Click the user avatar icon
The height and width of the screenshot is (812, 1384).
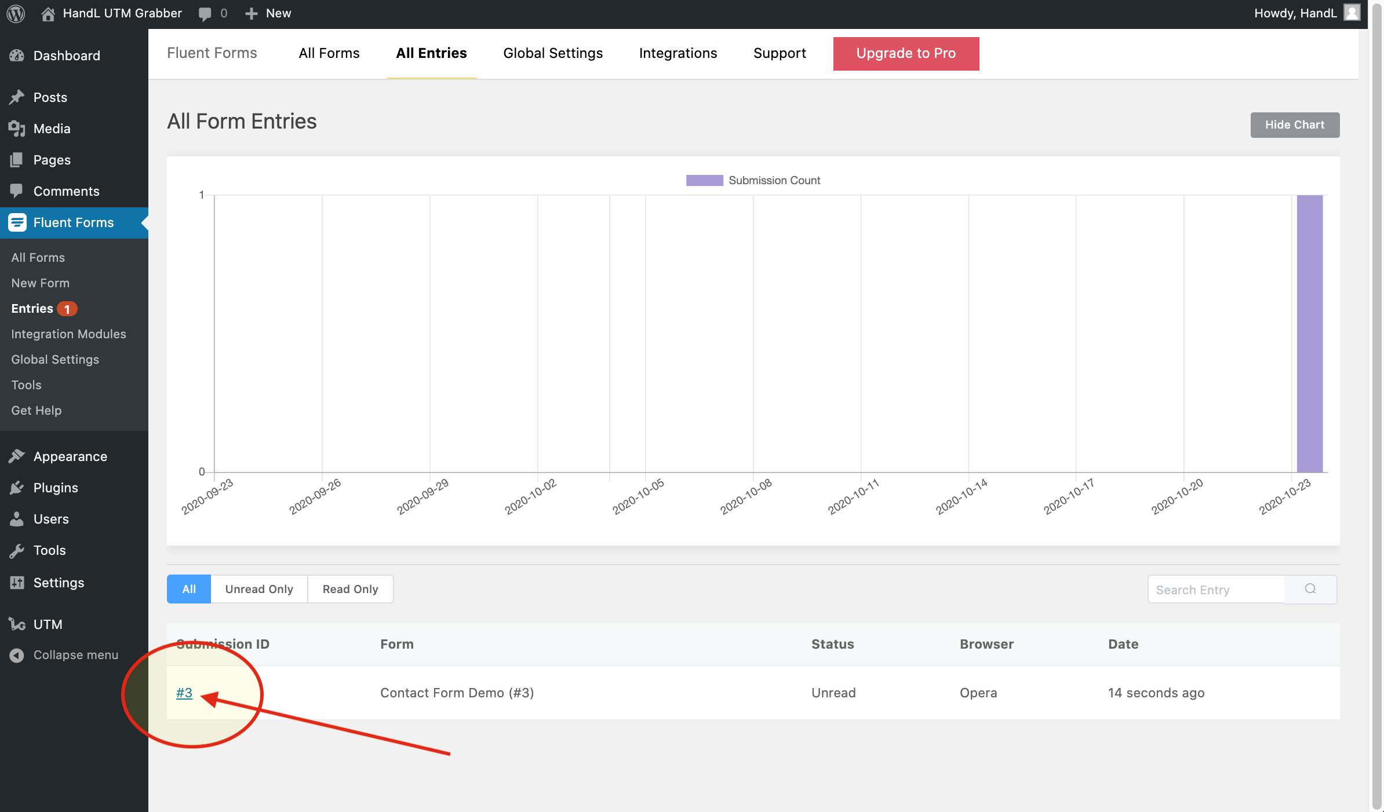click(1352, 13)
